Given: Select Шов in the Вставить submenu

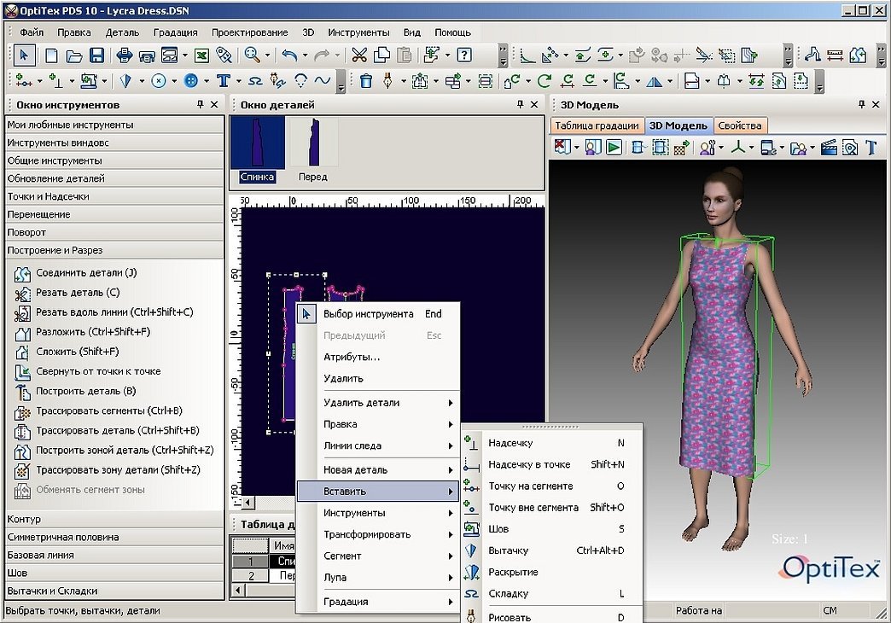Looking at the screenshot, I should coord(552,529).
